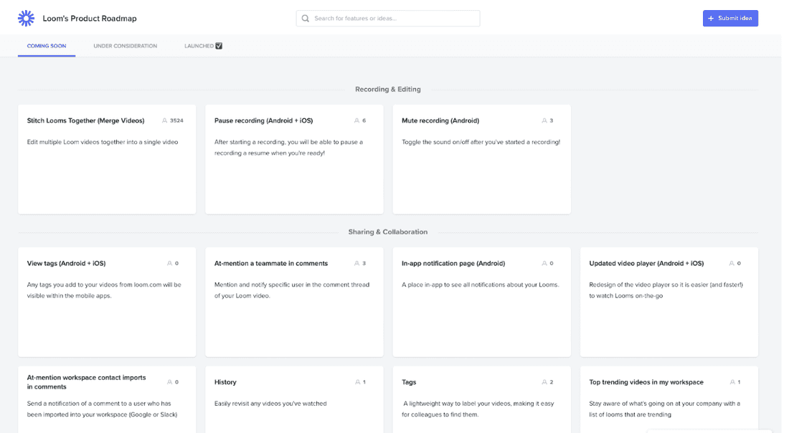789x433 pixels.
Task: Click the plus icon inside Submit idea button
Action: (710, 18)
